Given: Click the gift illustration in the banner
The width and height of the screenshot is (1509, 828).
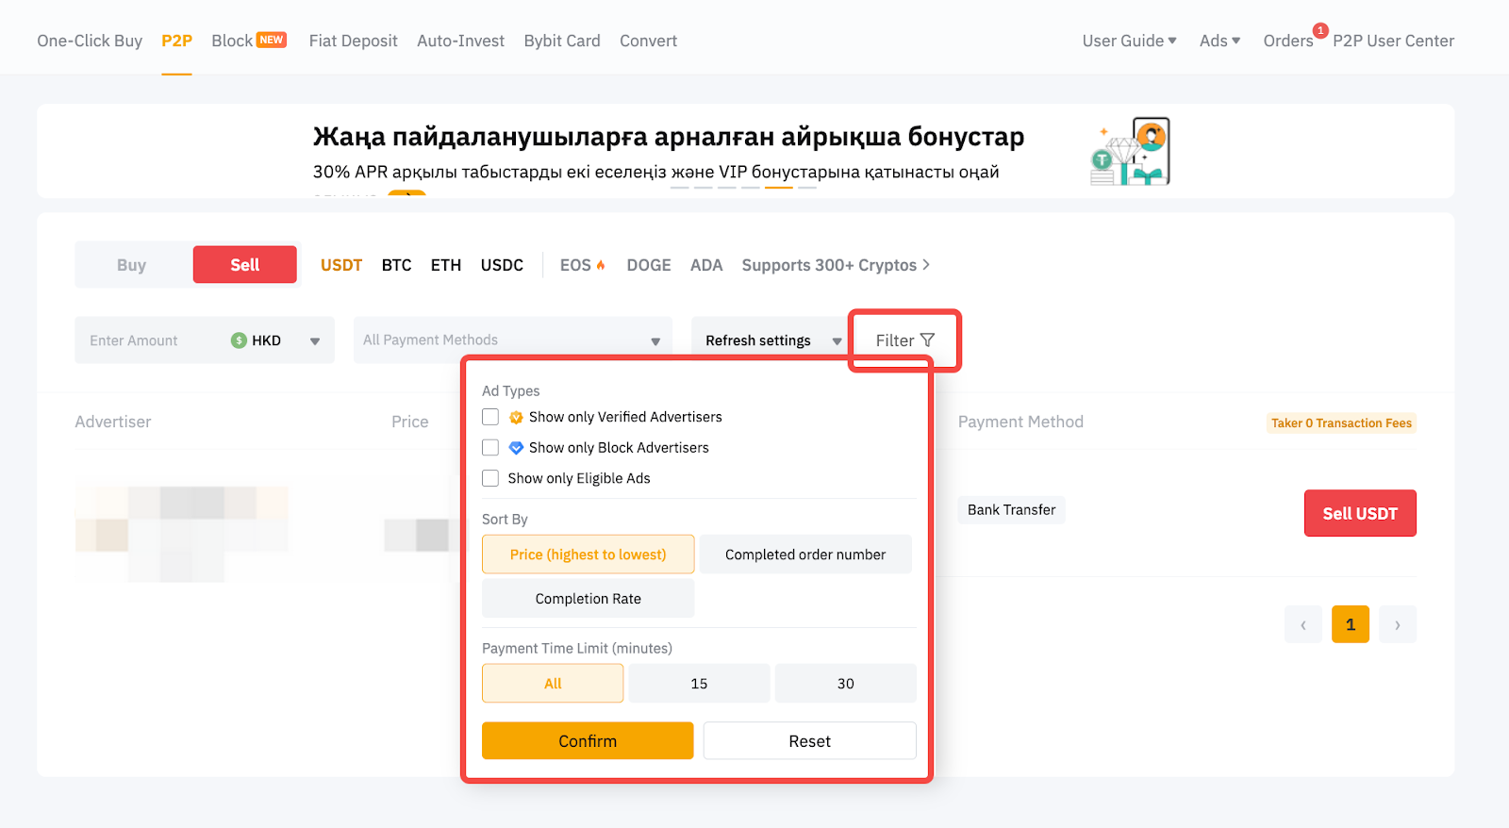Looking at the screenshot, I should pyautogui.click(x=1130, y=152).
